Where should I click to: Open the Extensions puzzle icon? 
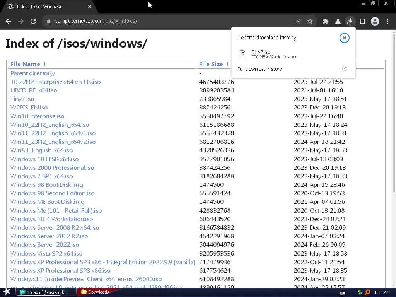tap(326, 22)
